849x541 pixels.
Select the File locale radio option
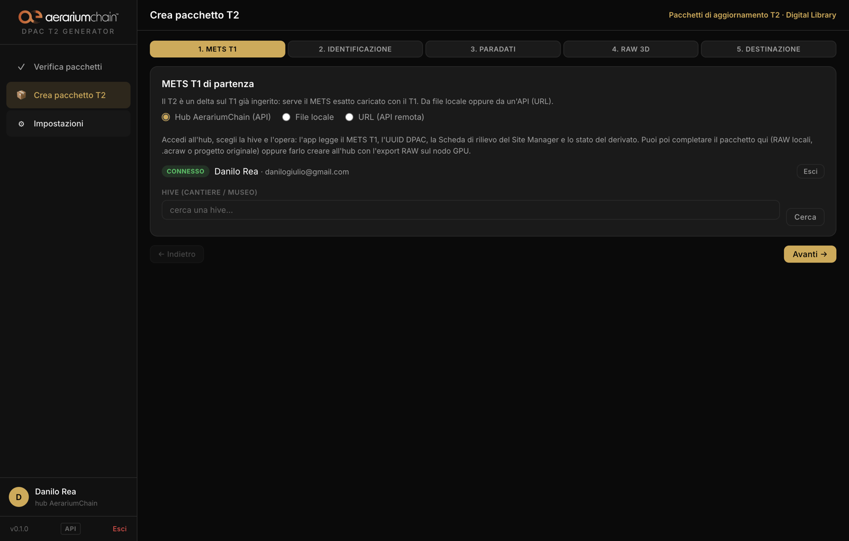click(287, 117)
